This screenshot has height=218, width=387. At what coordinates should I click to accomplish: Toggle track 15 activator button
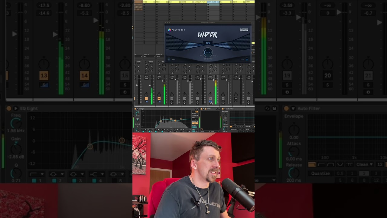pos(172,99)
